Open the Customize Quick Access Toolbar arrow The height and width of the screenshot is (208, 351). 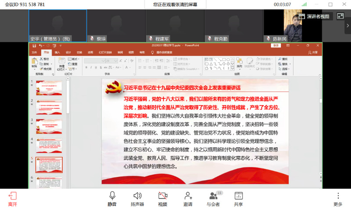point(61,46)
